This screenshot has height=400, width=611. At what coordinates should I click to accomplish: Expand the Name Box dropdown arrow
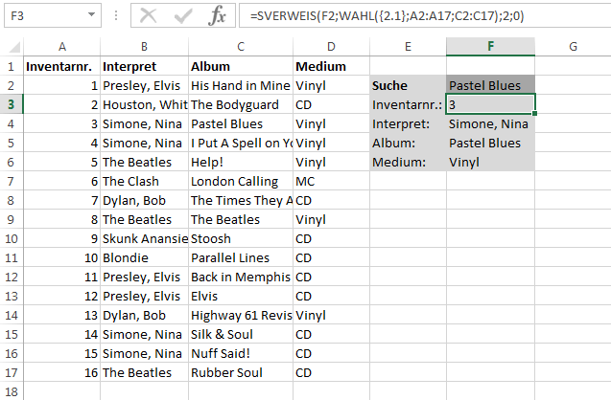91,14
